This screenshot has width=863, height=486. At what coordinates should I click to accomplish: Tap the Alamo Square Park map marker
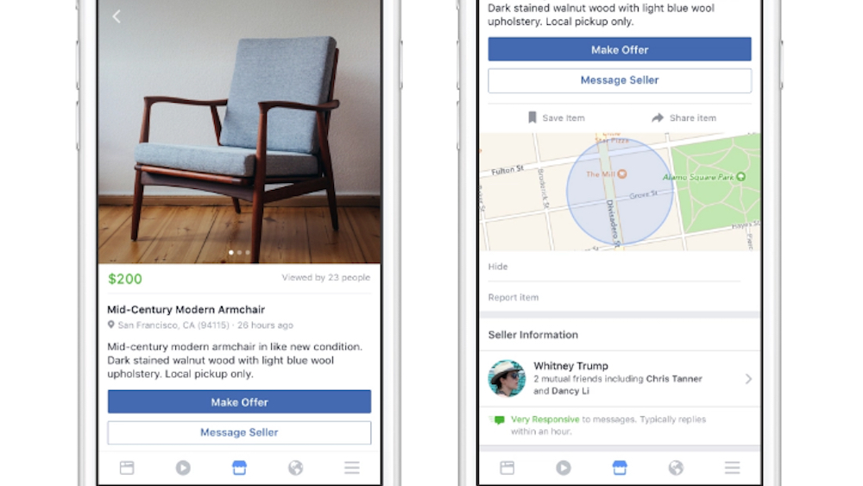coord(740,177)
